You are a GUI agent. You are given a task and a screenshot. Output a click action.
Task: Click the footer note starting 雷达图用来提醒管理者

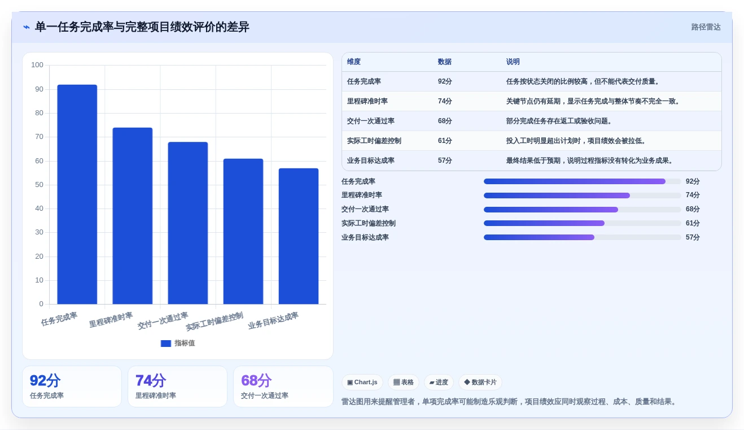coord(509,402)
